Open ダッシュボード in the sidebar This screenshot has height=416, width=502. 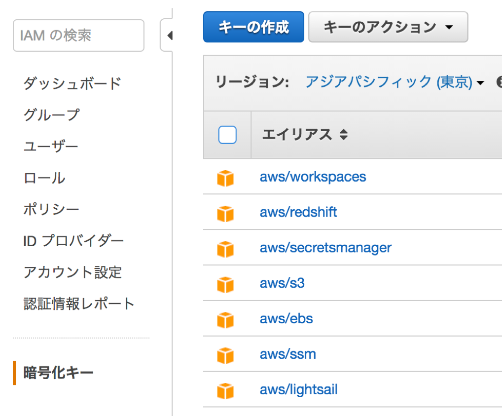72,83
